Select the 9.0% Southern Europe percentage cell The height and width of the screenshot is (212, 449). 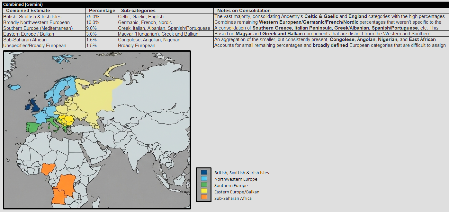point(92,28)
